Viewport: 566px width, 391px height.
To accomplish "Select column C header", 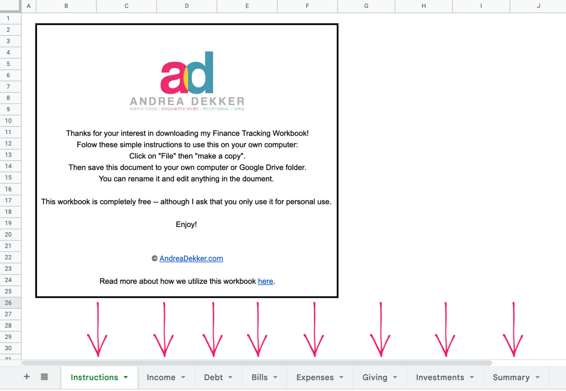I will pos(126,6).
